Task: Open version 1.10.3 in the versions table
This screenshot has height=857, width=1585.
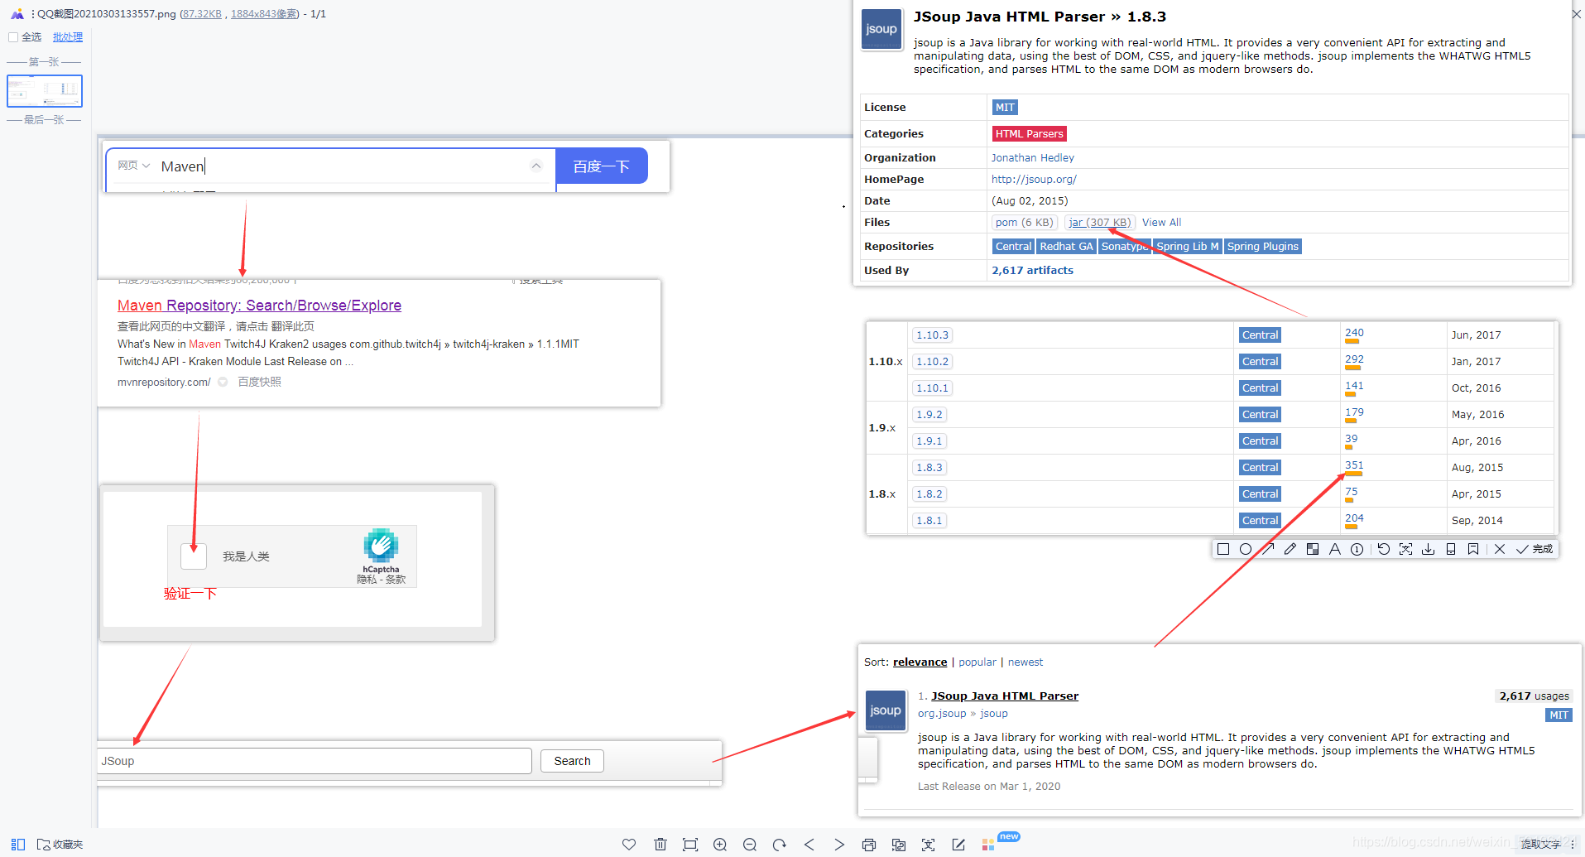Action: [x=932, y=335]
